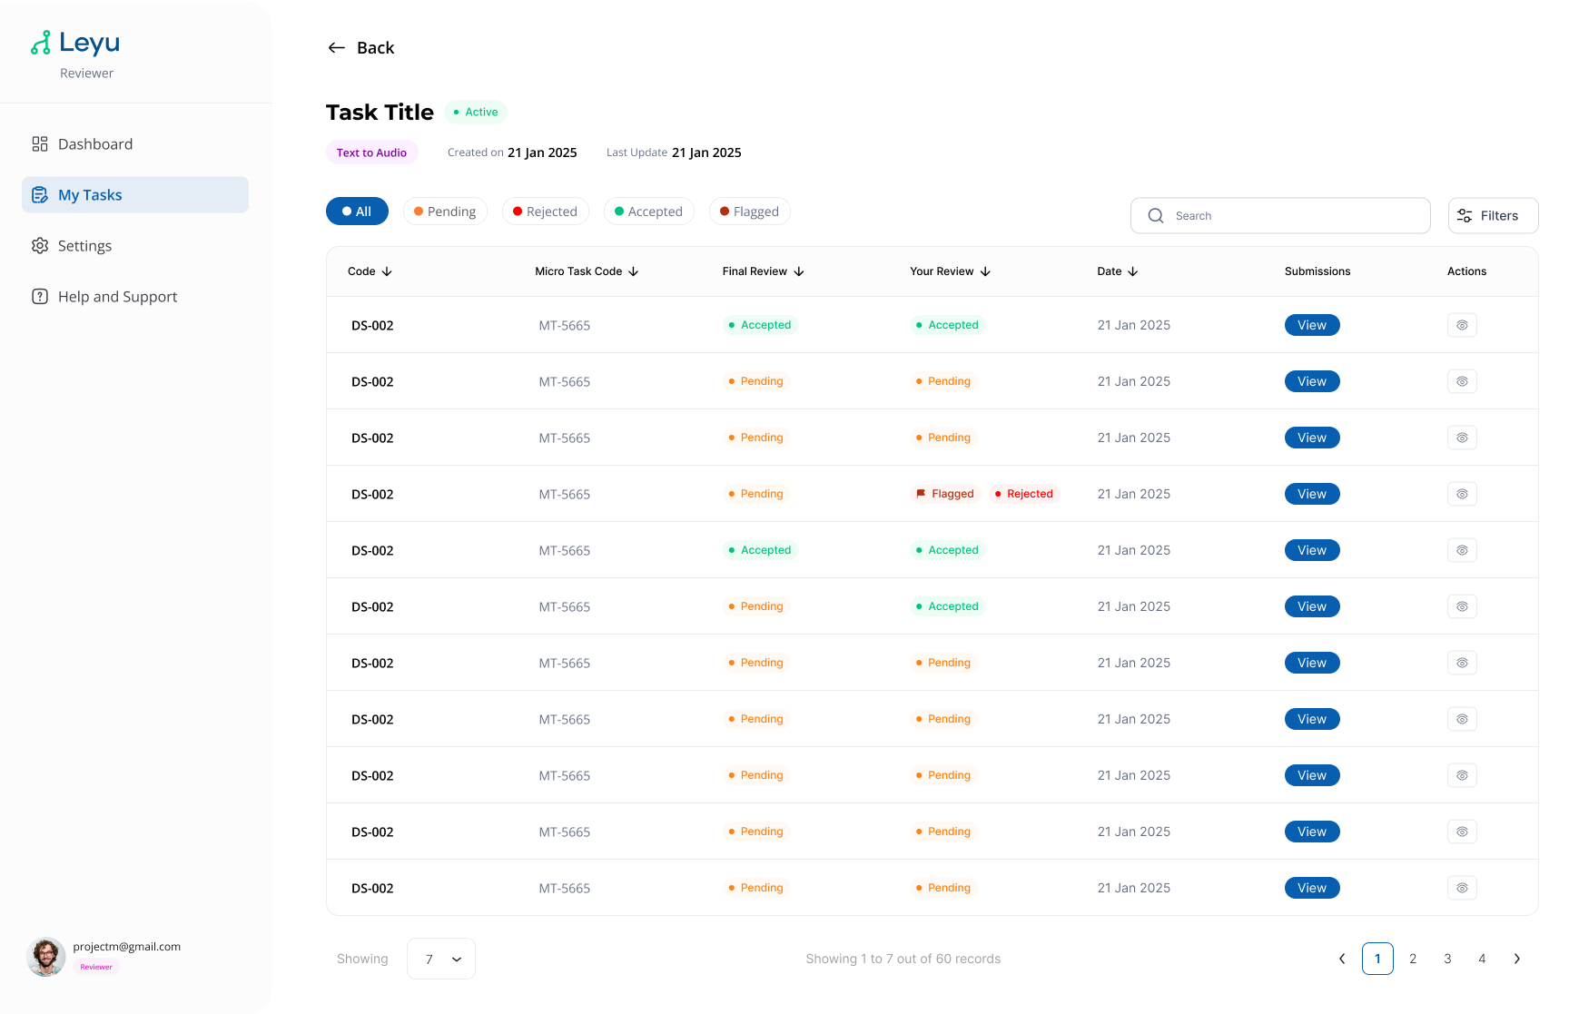Click the Leyu logo icon

tap(41, 43)
